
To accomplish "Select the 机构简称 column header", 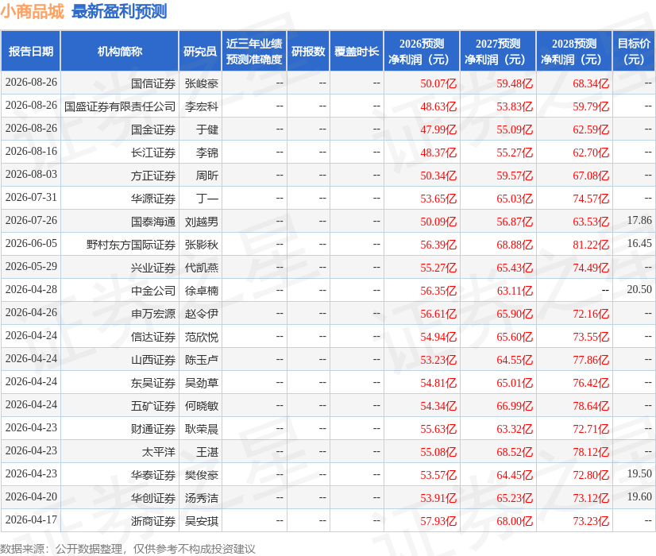I will tap(120, 51).
